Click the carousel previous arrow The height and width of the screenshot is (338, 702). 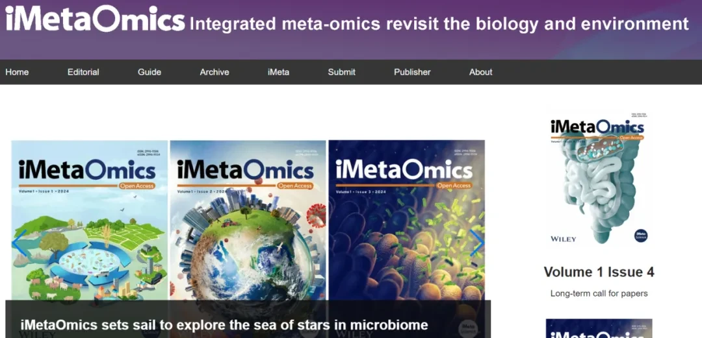click(19, 243)
